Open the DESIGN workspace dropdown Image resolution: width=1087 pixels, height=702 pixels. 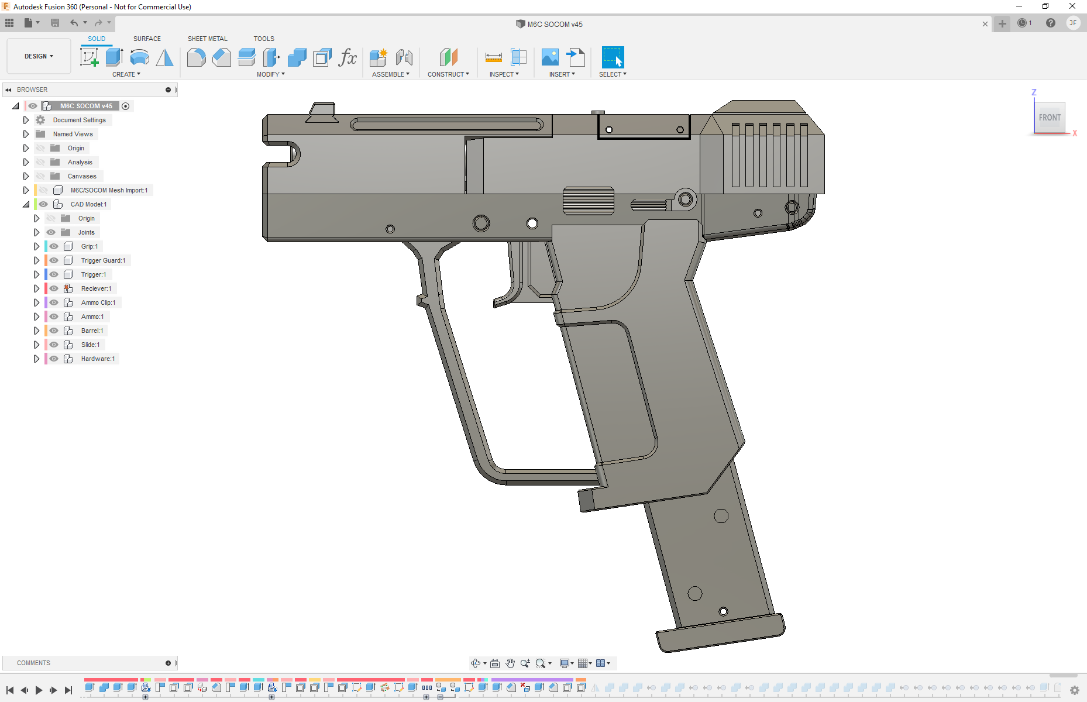[x=39, y=56]
